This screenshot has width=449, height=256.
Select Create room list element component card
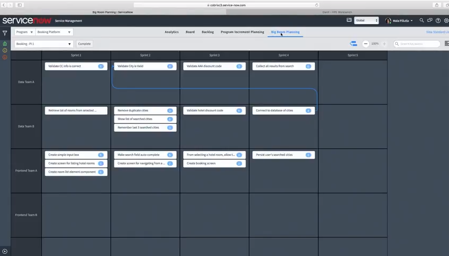76,172
